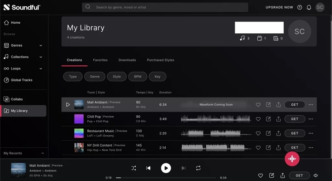Open more options for NY Drill Content

click(x=311, y=148)
